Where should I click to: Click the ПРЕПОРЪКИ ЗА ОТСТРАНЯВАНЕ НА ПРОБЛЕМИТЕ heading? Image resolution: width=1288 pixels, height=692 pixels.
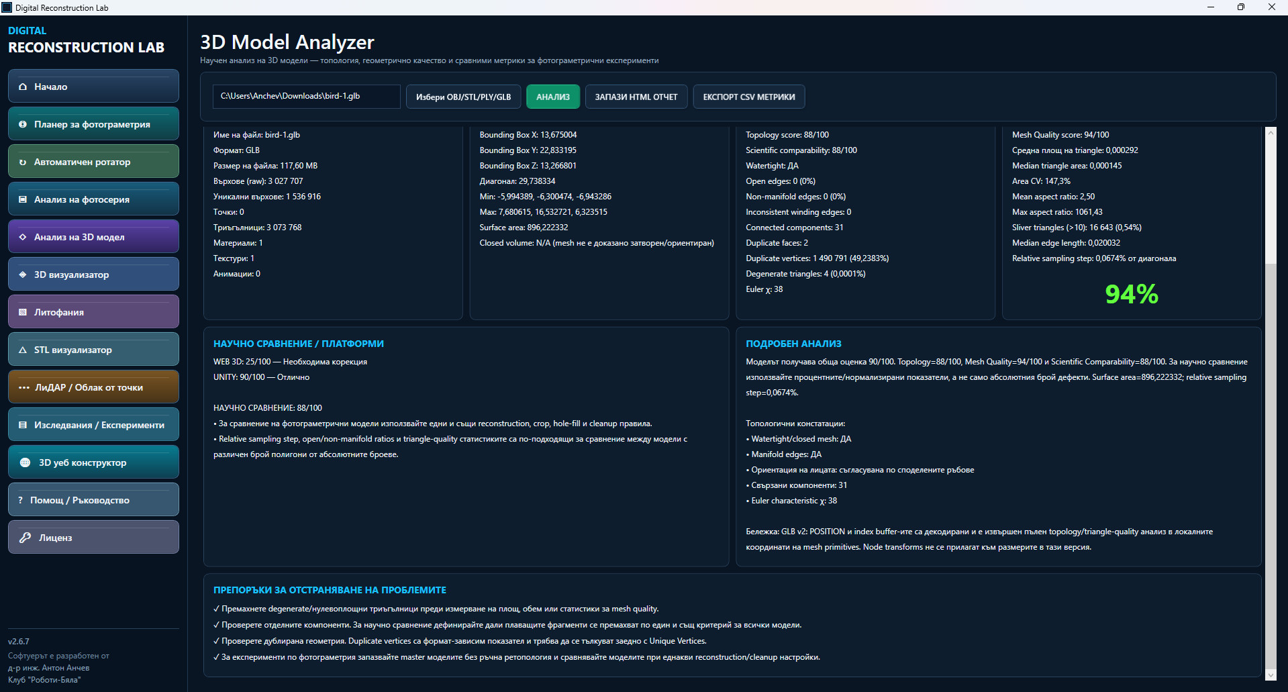point(330,590)
